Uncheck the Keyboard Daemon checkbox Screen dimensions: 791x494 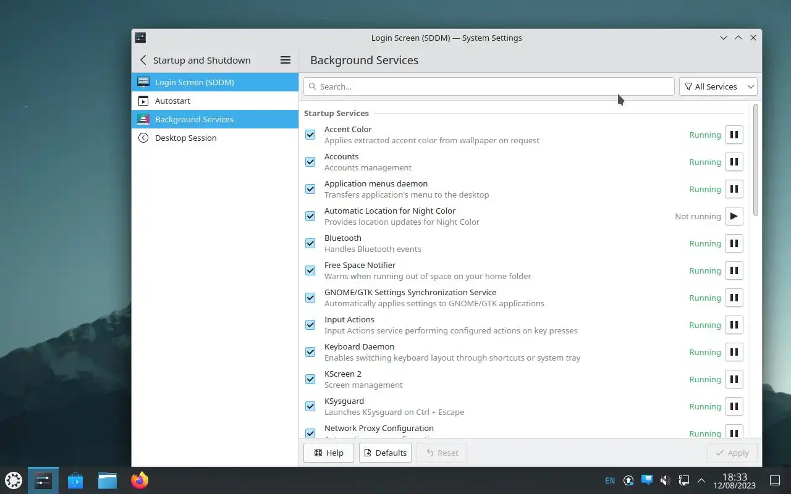tap(310, 352)
